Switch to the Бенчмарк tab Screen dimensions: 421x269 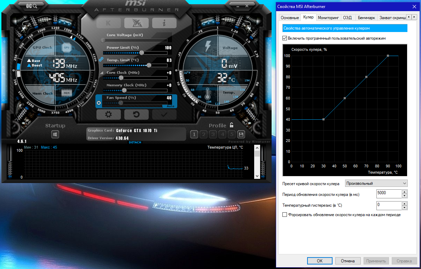pos(366,17)
